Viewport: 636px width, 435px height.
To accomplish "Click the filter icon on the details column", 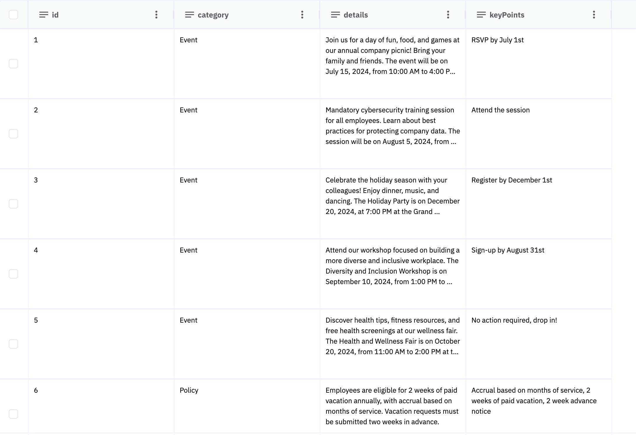I will [336, 14].
